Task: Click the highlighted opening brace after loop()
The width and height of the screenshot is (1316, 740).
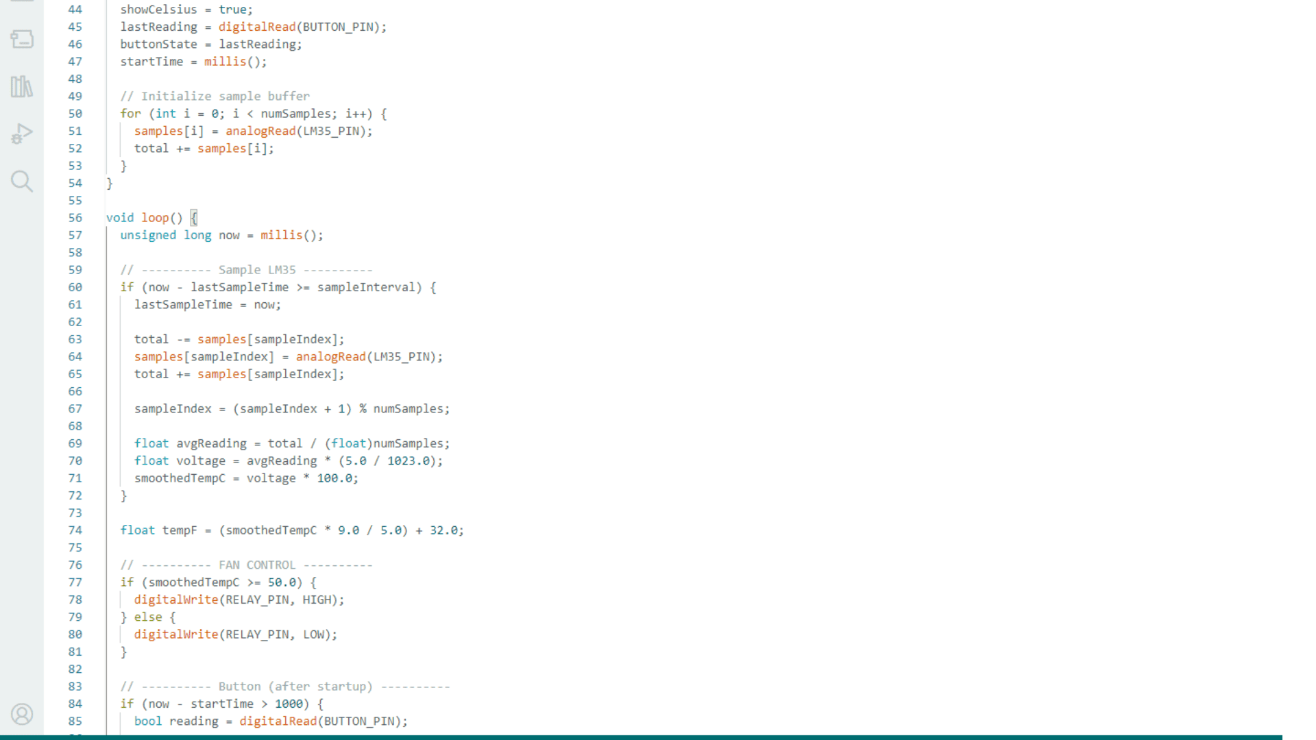Action: tap(194, 218)
